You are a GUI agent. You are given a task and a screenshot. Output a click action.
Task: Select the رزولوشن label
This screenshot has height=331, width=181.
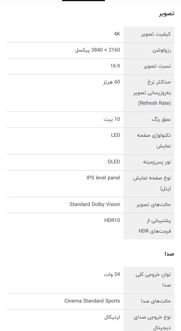click(x=162, y=50)
